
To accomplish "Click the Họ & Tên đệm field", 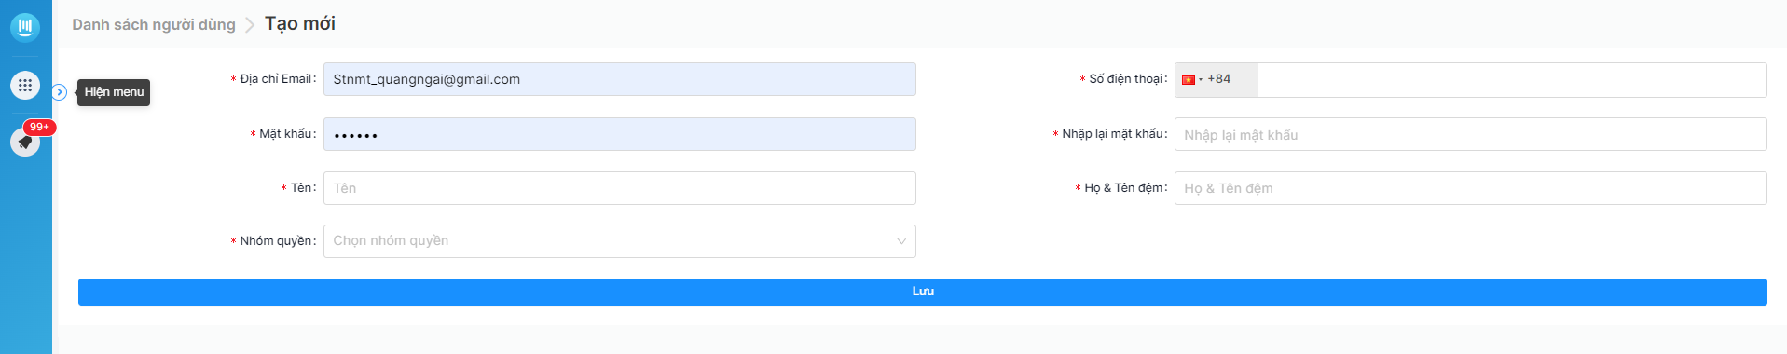I will click(1470, 188).
